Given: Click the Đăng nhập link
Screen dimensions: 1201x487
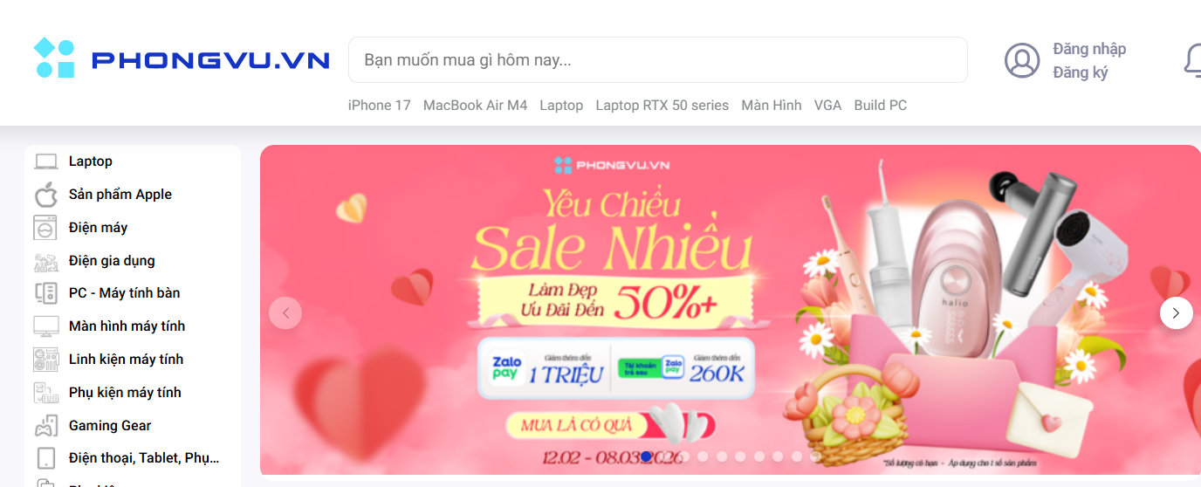Looking at the screenshot, I should pyautogui.click(x=1089, y=49).
